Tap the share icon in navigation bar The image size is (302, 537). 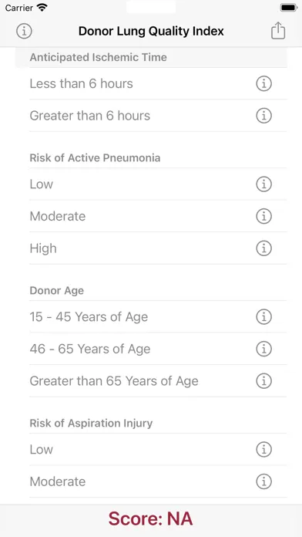pyautogui.click(x=278, y=31)
